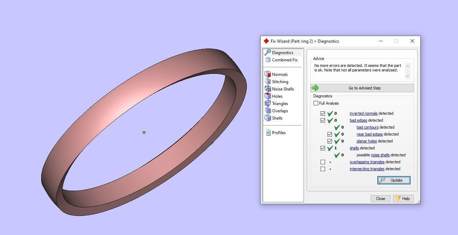Click the green arrow on Go to Advised Step
Viewport: 458px width, 235px height.
pyautogui.click(x=315, y=88)
